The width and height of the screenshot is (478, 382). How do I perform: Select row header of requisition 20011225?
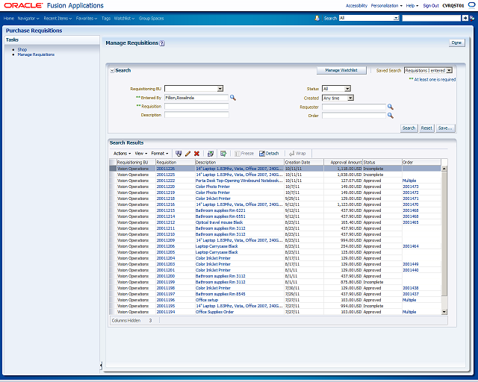(113, 175)
